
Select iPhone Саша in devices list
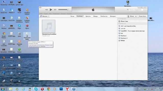coord(132,21)
